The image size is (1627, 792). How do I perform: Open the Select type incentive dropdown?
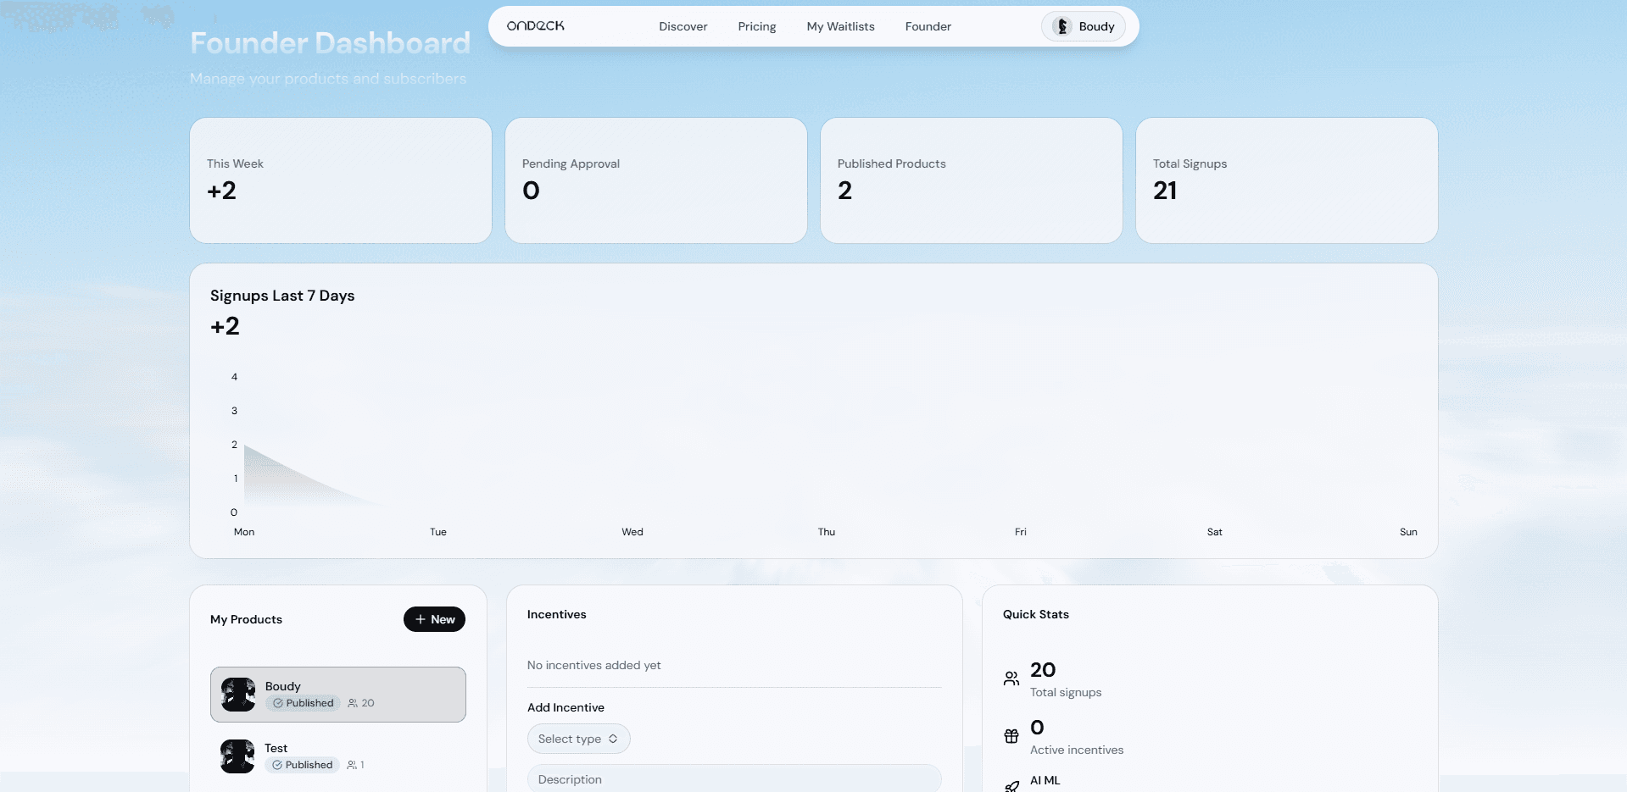point(578,738)
